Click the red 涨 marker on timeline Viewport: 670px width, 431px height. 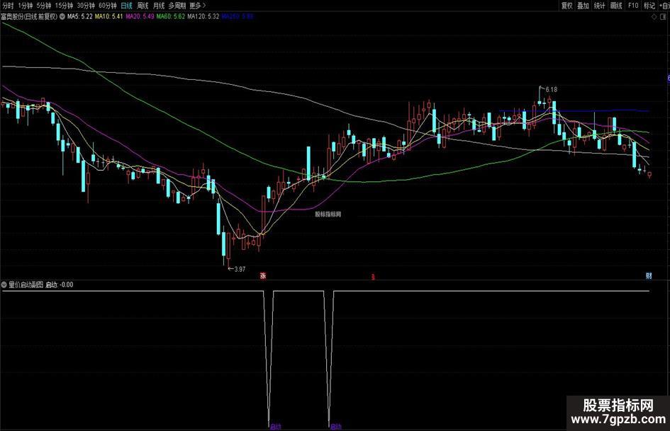pyautogui.click(x=263, y=276)
